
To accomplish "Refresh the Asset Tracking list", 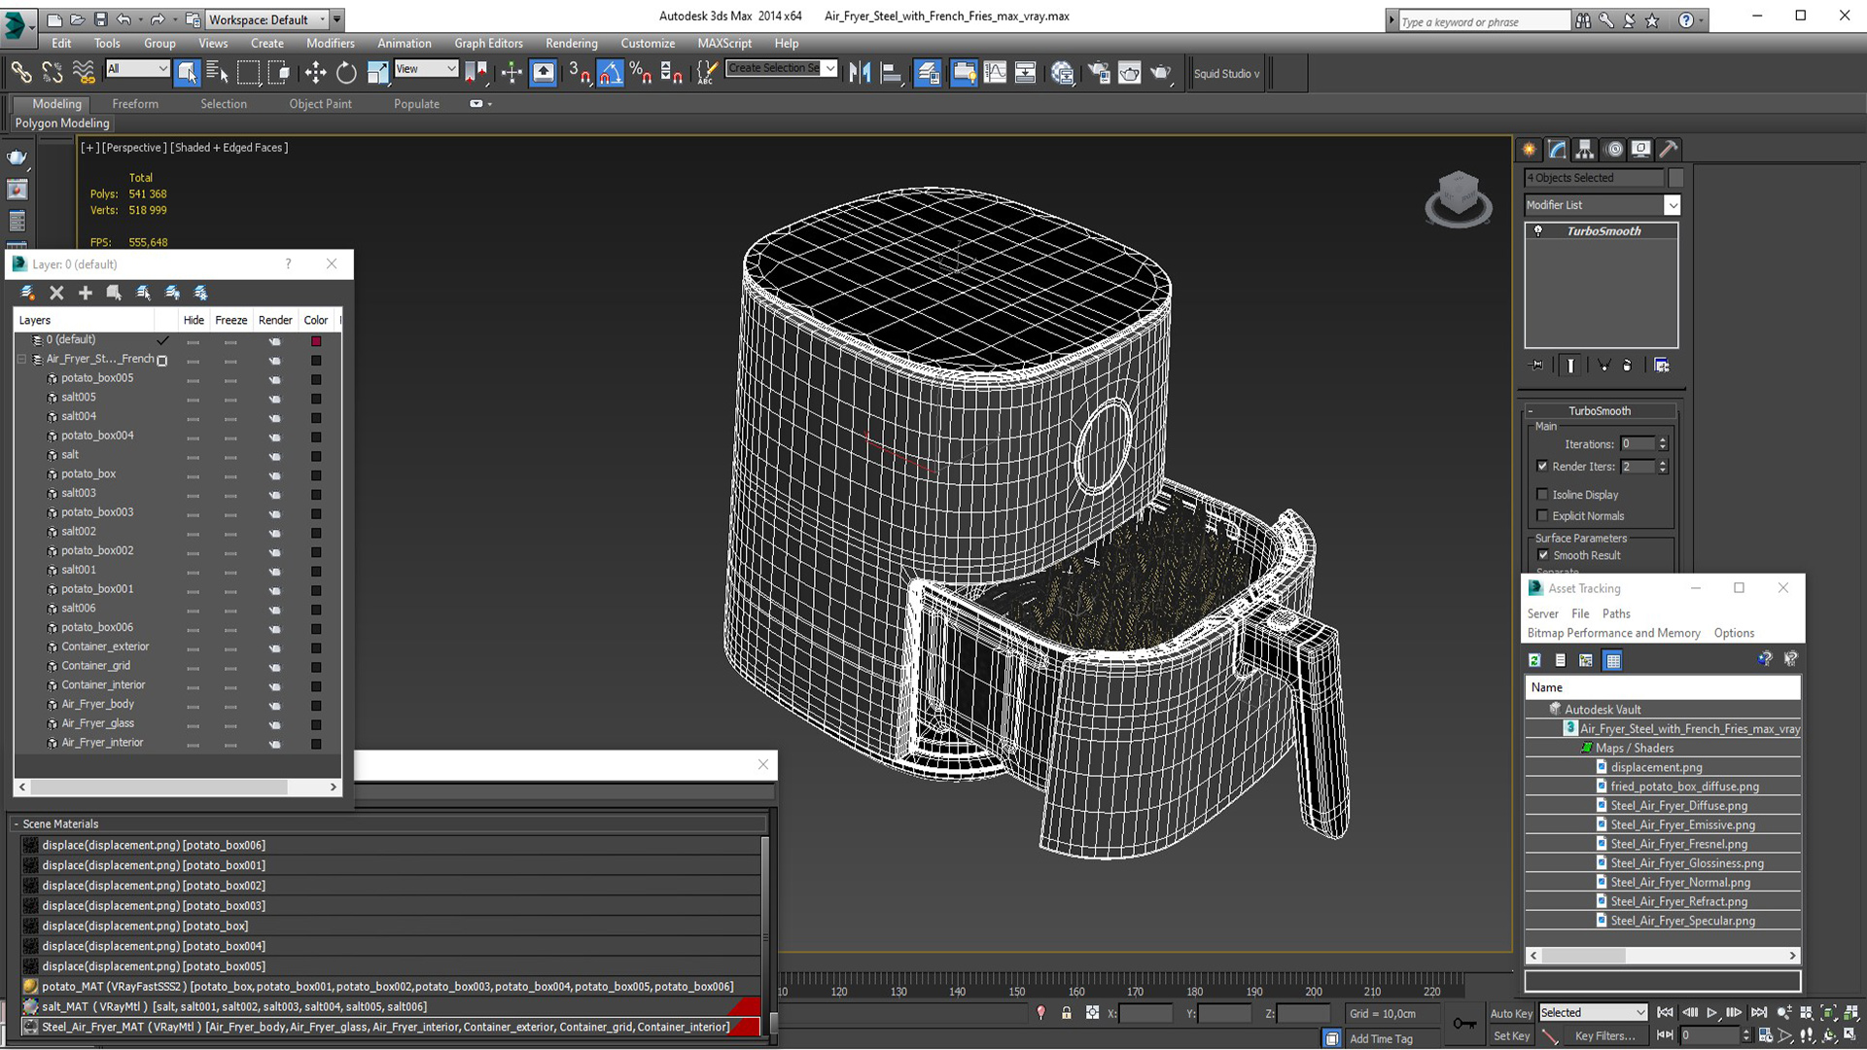I will pyautogui.click(x=1534, y=660).
